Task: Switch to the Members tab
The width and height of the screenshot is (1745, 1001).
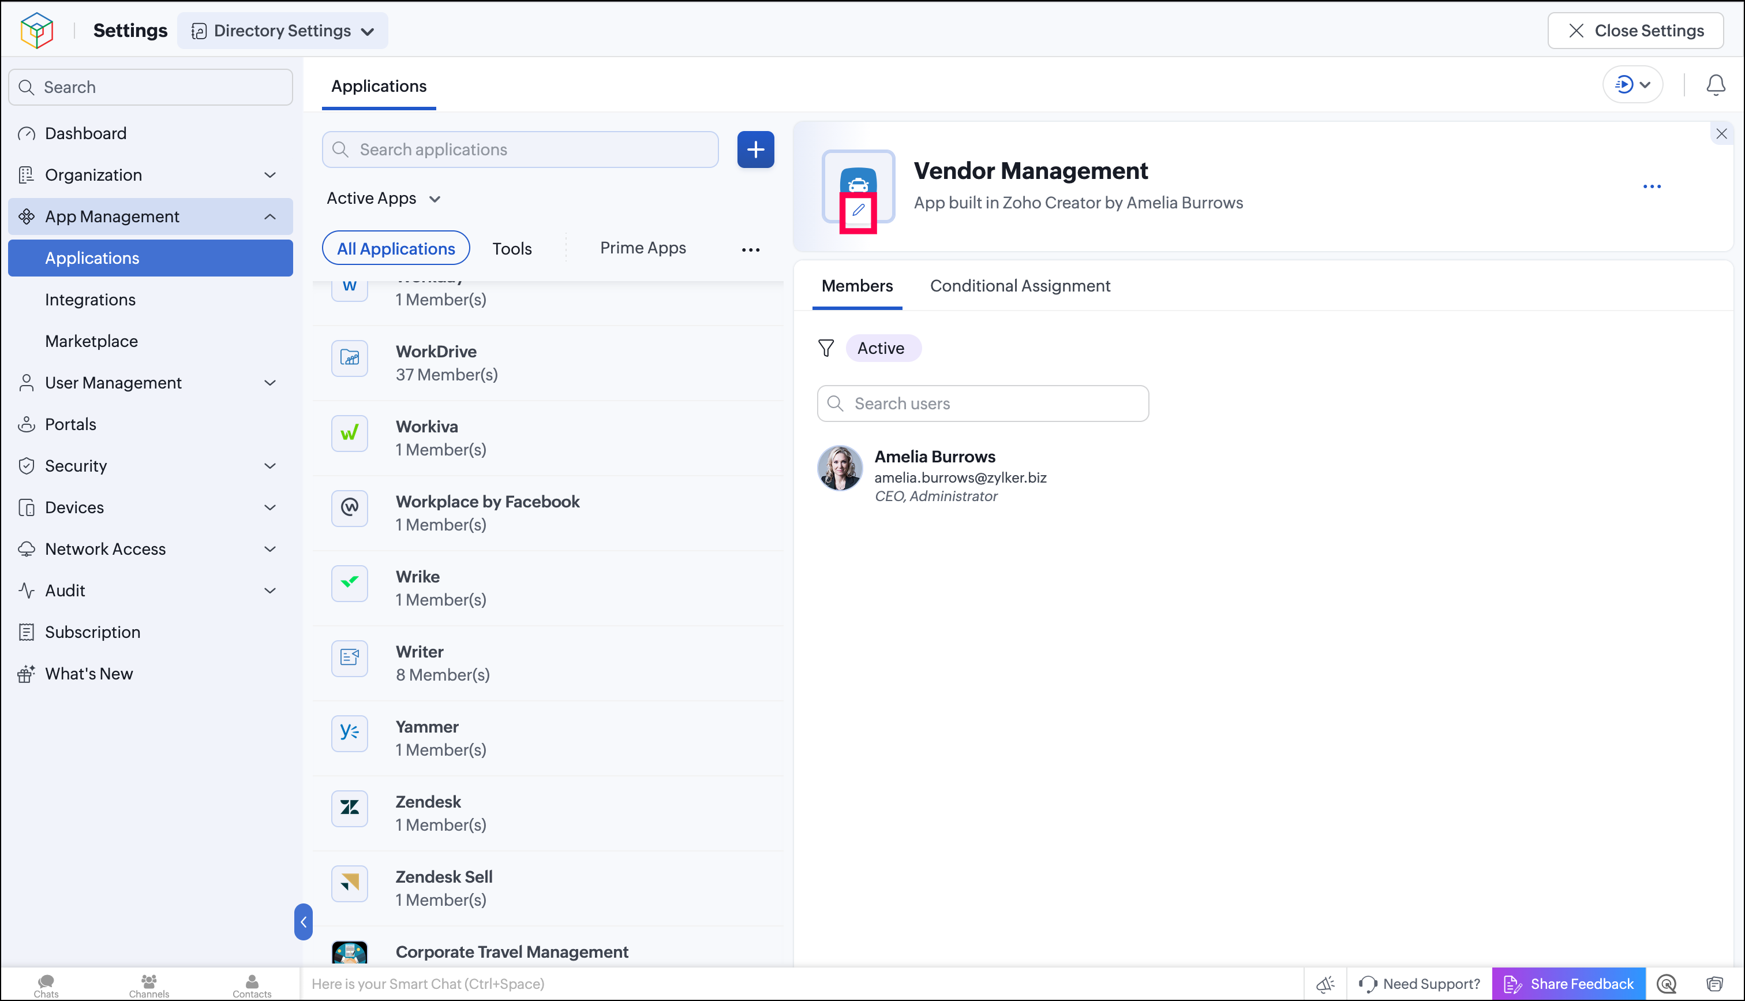Action: coord(857,285)
